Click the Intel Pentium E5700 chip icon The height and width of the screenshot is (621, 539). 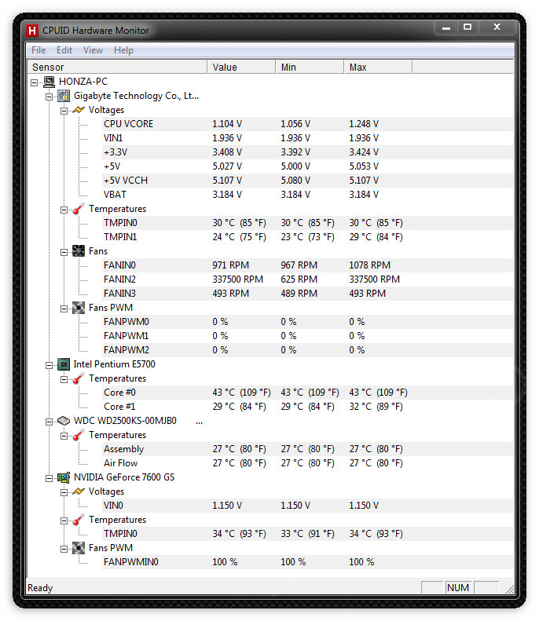click(64, 364)
